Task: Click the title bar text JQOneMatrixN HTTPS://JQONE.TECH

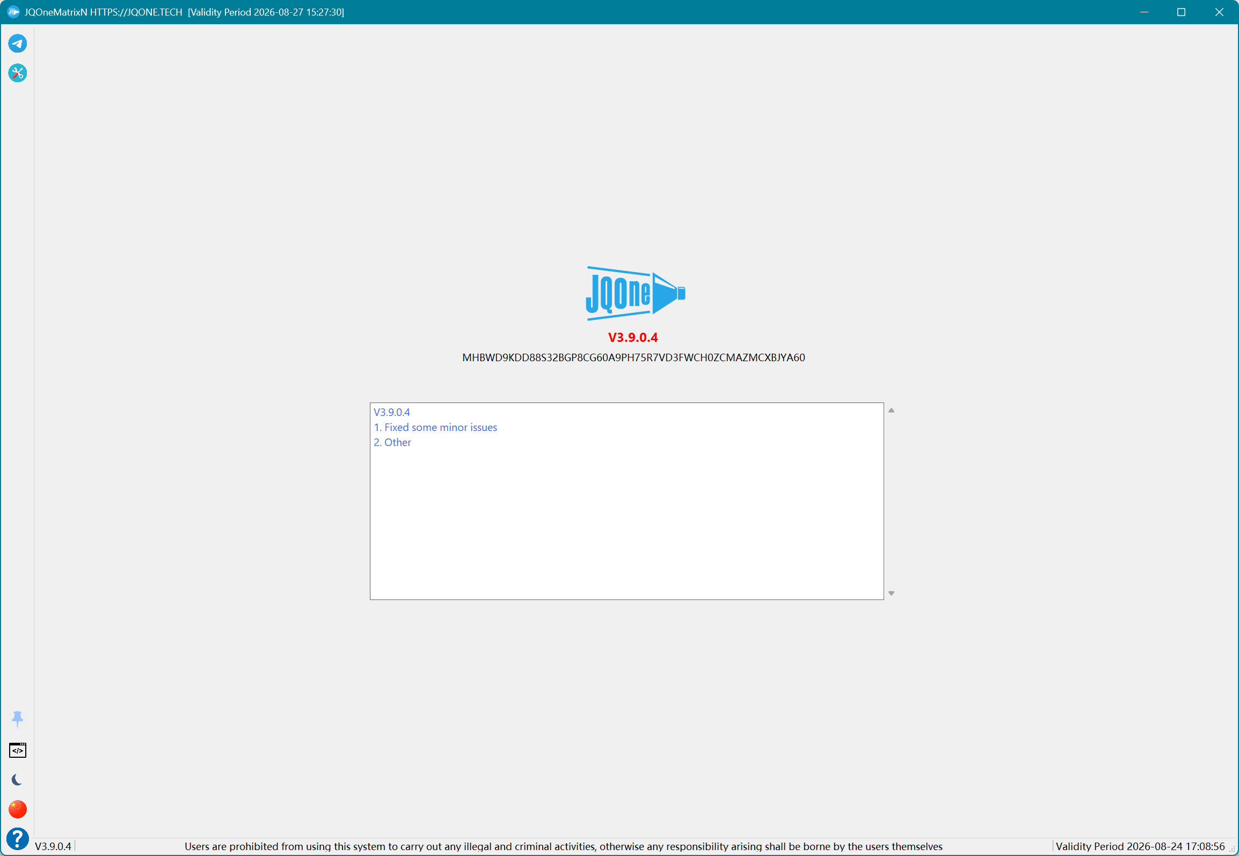Action: (104, 12)
